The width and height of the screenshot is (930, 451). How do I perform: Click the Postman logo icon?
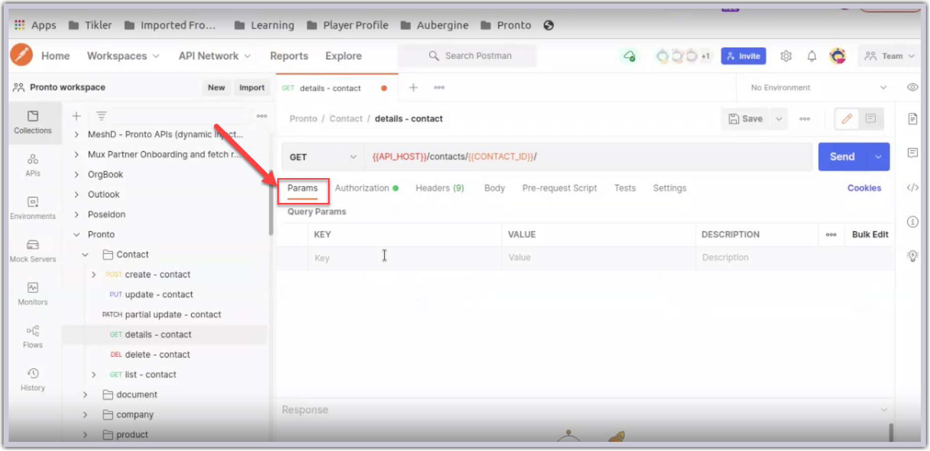tap(21, 55)
